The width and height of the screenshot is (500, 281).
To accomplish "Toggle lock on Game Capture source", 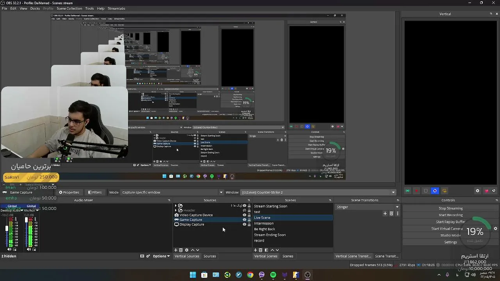I will 249,220.
